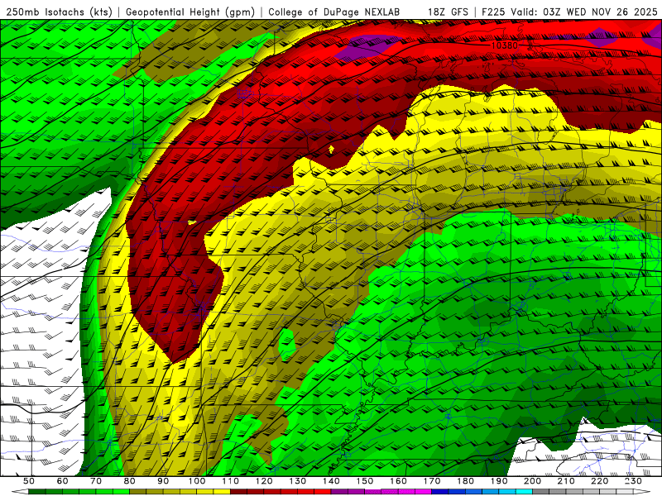Click the 150 kt legend value
This screenshot has height=496, width=662.
(364, 481)
